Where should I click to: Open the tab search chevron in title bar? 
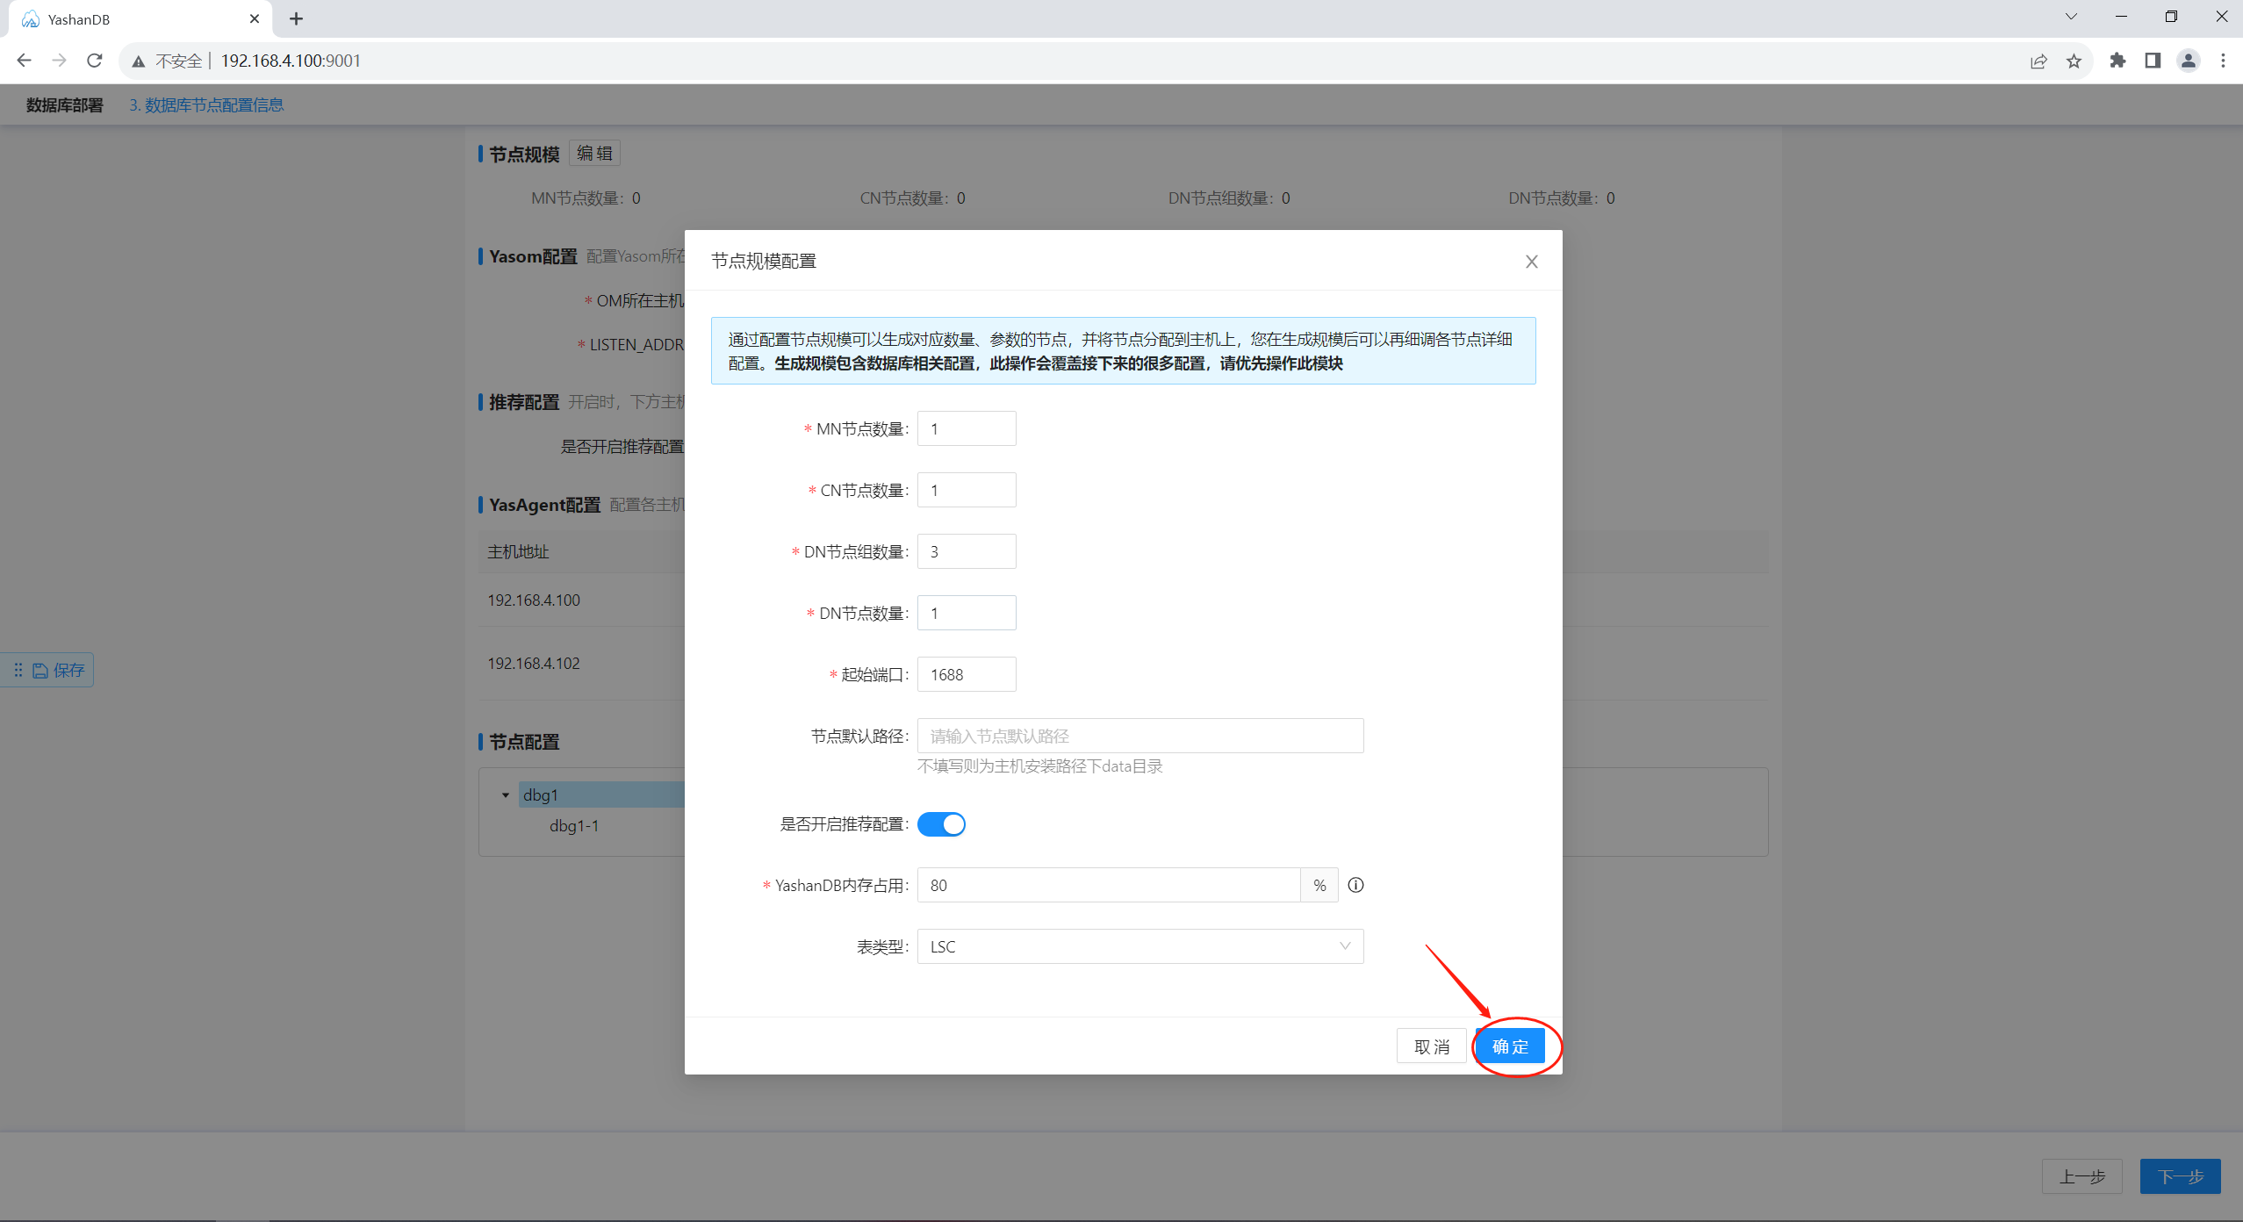tap(2071, 17)
